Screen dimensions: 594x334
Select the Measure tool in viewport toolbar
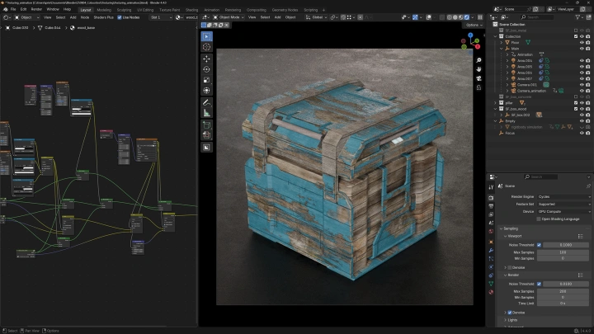206,112
